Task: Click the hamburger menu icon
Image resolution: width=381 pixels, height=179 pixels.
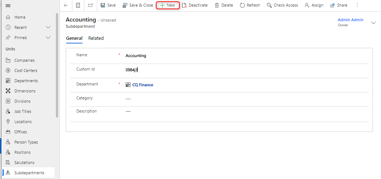Action: [x=8, y=5]
